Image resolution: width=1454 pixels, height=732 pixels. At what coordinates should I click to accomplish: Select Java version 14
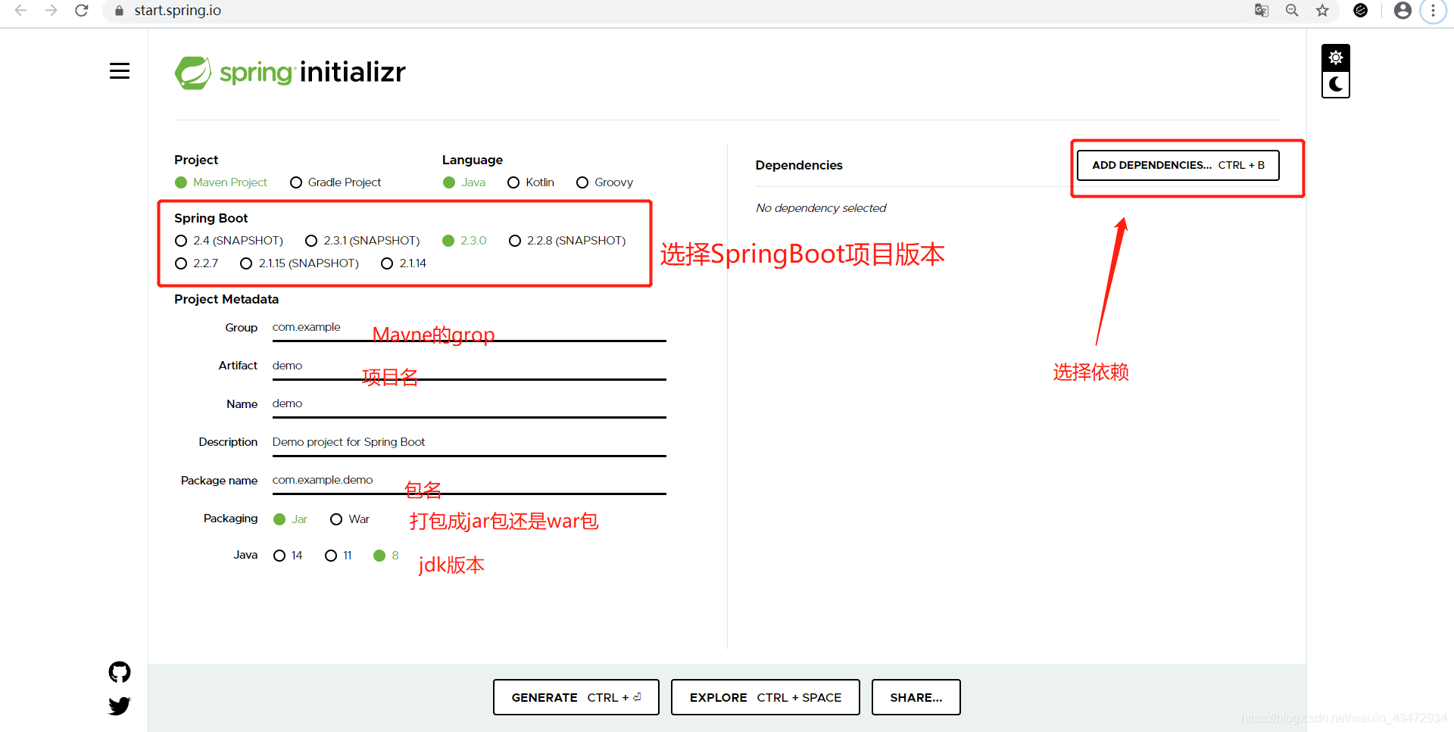[x=288, y=556]
